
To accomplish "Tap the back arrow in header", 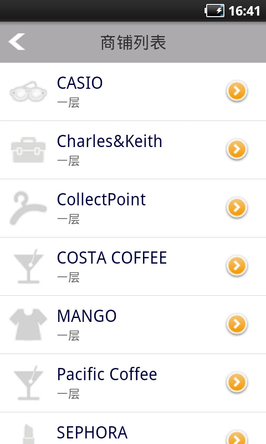I will [17, 42].
